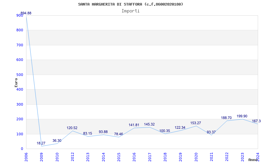261x163 pixels.
Task: Click the 2021 x-axis year label
Action: [x=211, y=157]
